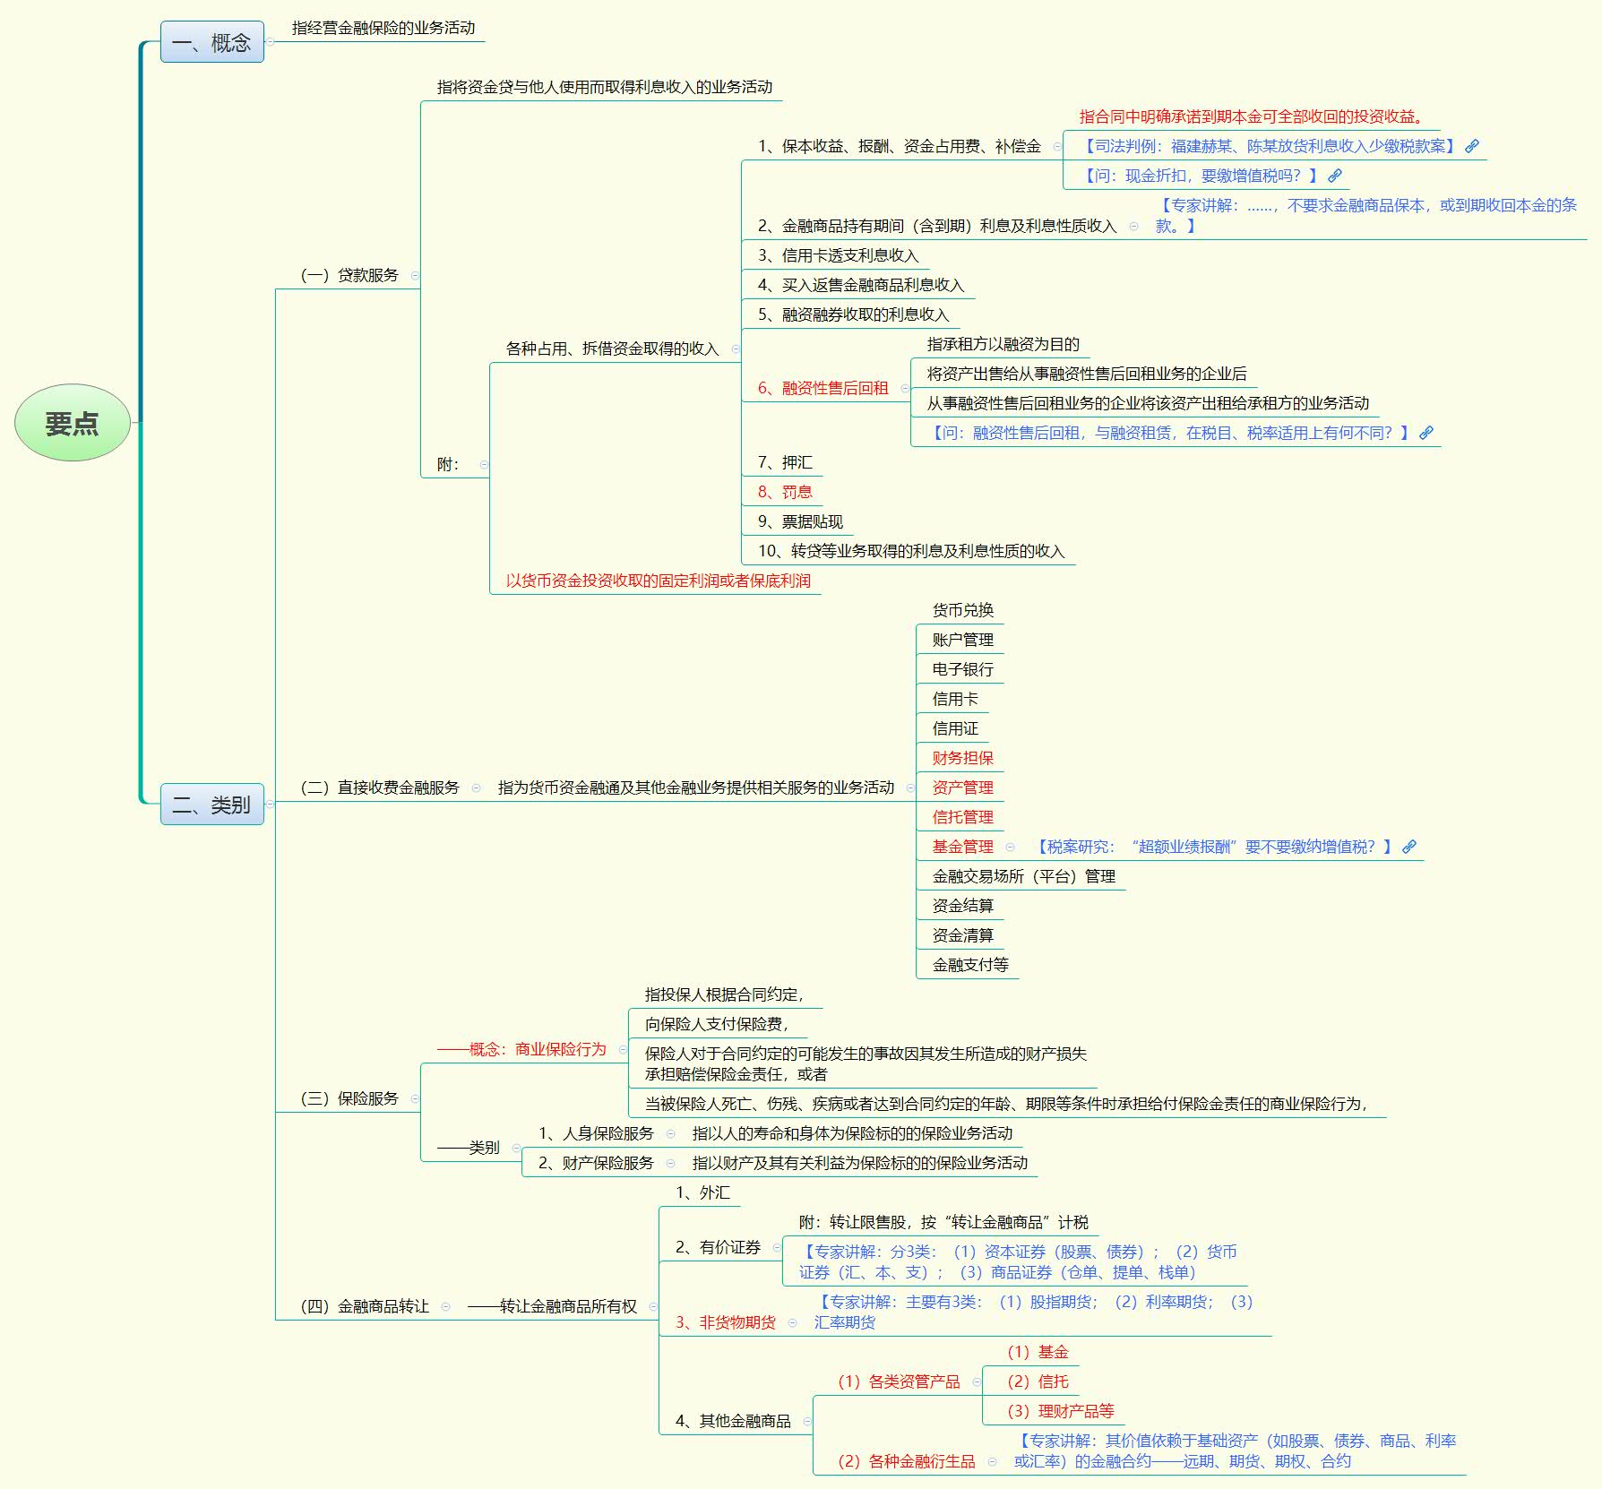This screenshot has width=1602, height=1489.
Task: Select the central 要点 root node
Action: 73,423
